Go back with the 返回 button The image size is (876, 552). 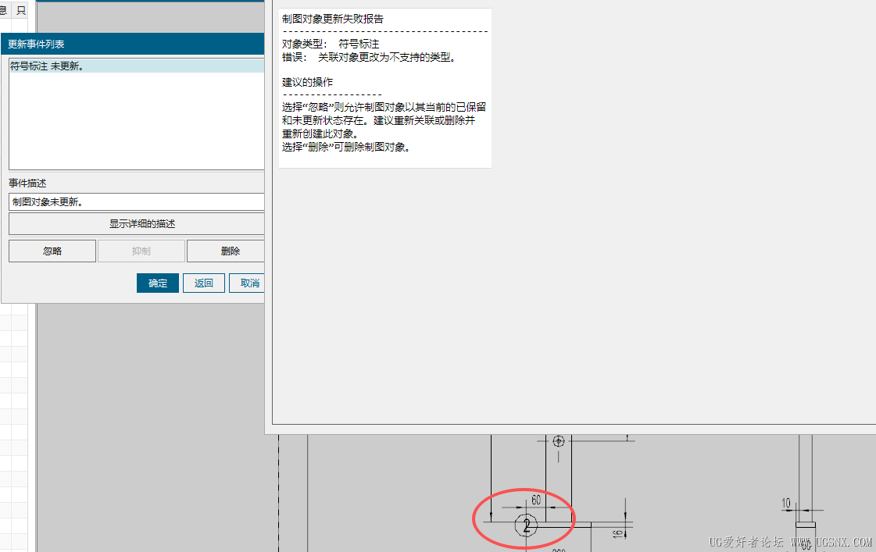click(204, 283)
